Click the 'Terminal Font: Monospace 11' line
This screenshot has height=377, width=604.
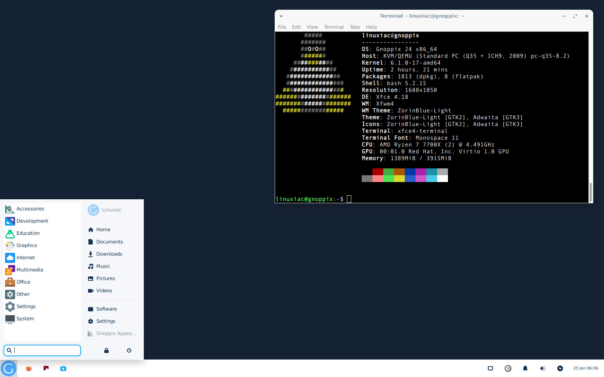410,138
